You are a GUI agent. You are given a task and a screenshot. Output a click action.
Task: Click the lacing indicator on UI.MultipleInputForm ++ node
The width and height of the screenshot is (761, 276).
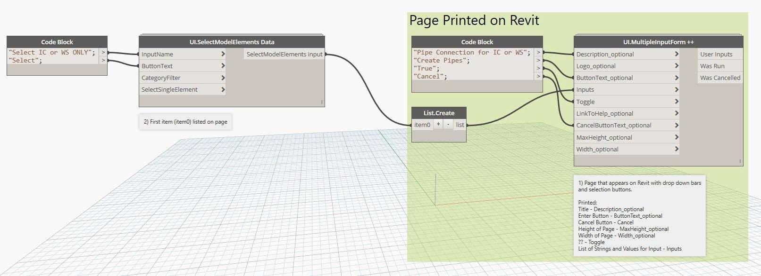click(740, 161)
